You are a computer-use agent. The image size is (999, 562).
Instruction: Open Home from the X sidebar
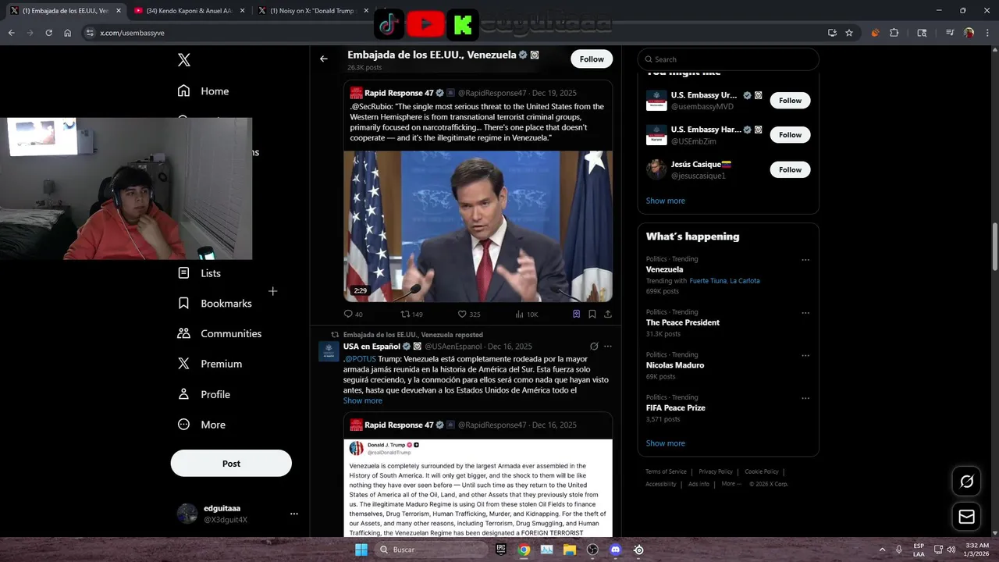pyautogui.click(x=203, y=91)
